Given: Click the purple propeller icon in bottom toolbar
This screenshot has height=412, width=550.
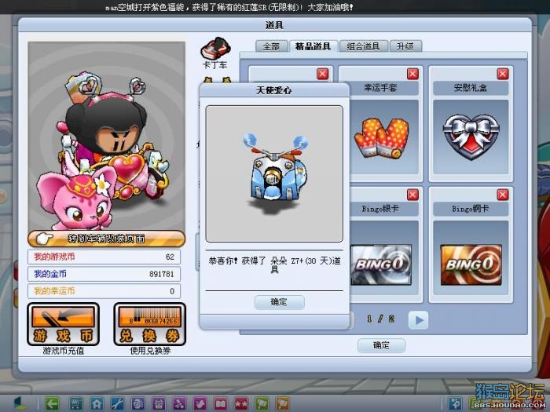Looking at the screenshot, I should pos(179,403).
